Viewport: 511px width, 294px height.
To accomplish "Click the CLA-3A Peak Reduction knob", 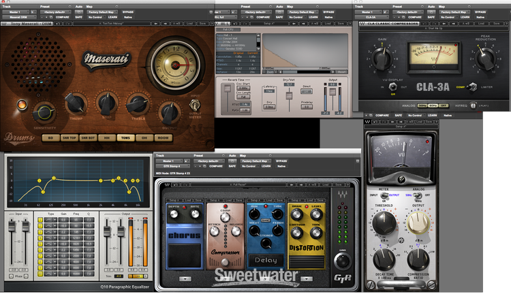I will click(485, 59).
